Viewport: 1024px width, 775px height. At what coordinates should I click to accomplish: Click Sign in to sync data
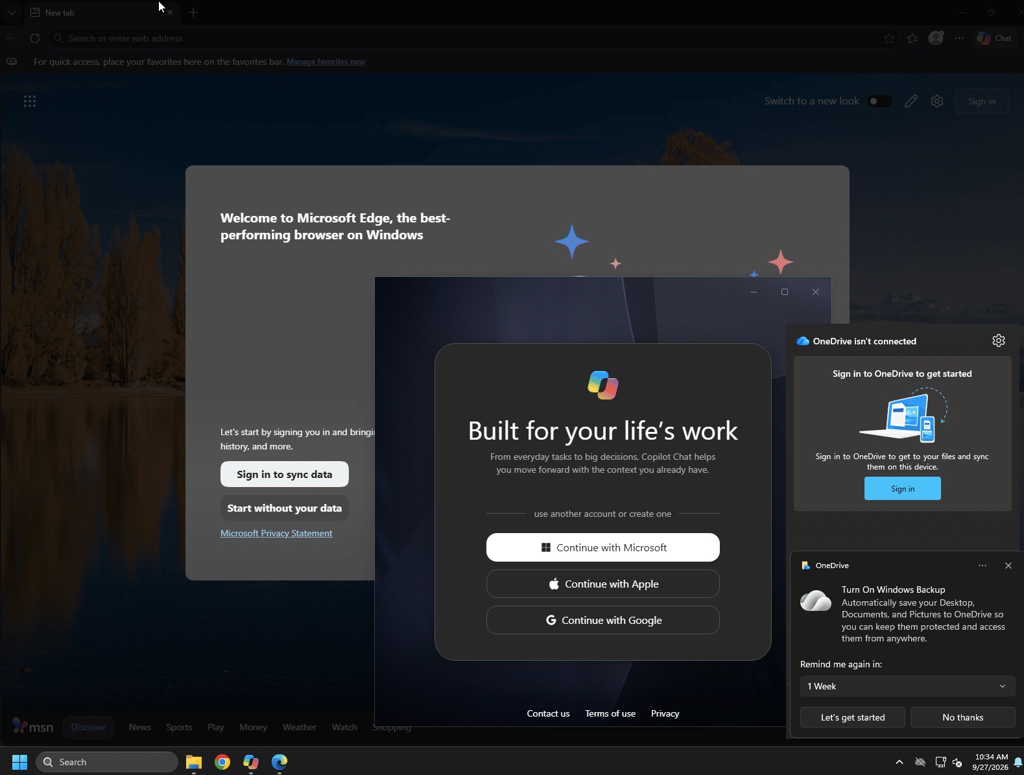[284, 474]
